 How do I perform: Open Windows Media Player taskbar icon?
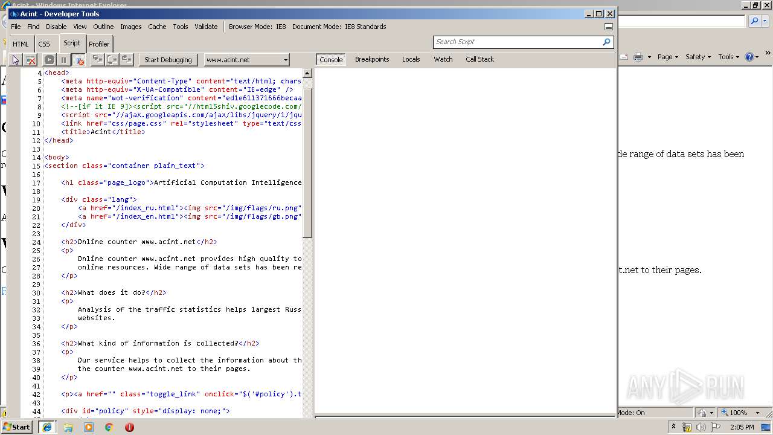[x=89, y=427]
